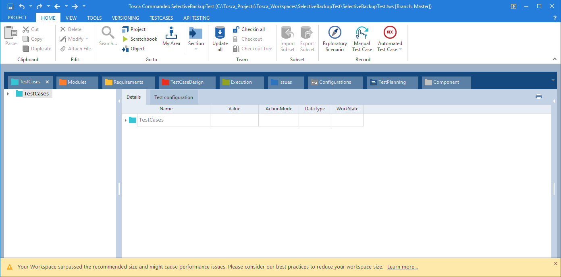This screenshot has height=277, width=561.
Task: Click Duplicate in the Clipboard group
Action: tap(37, 49)
